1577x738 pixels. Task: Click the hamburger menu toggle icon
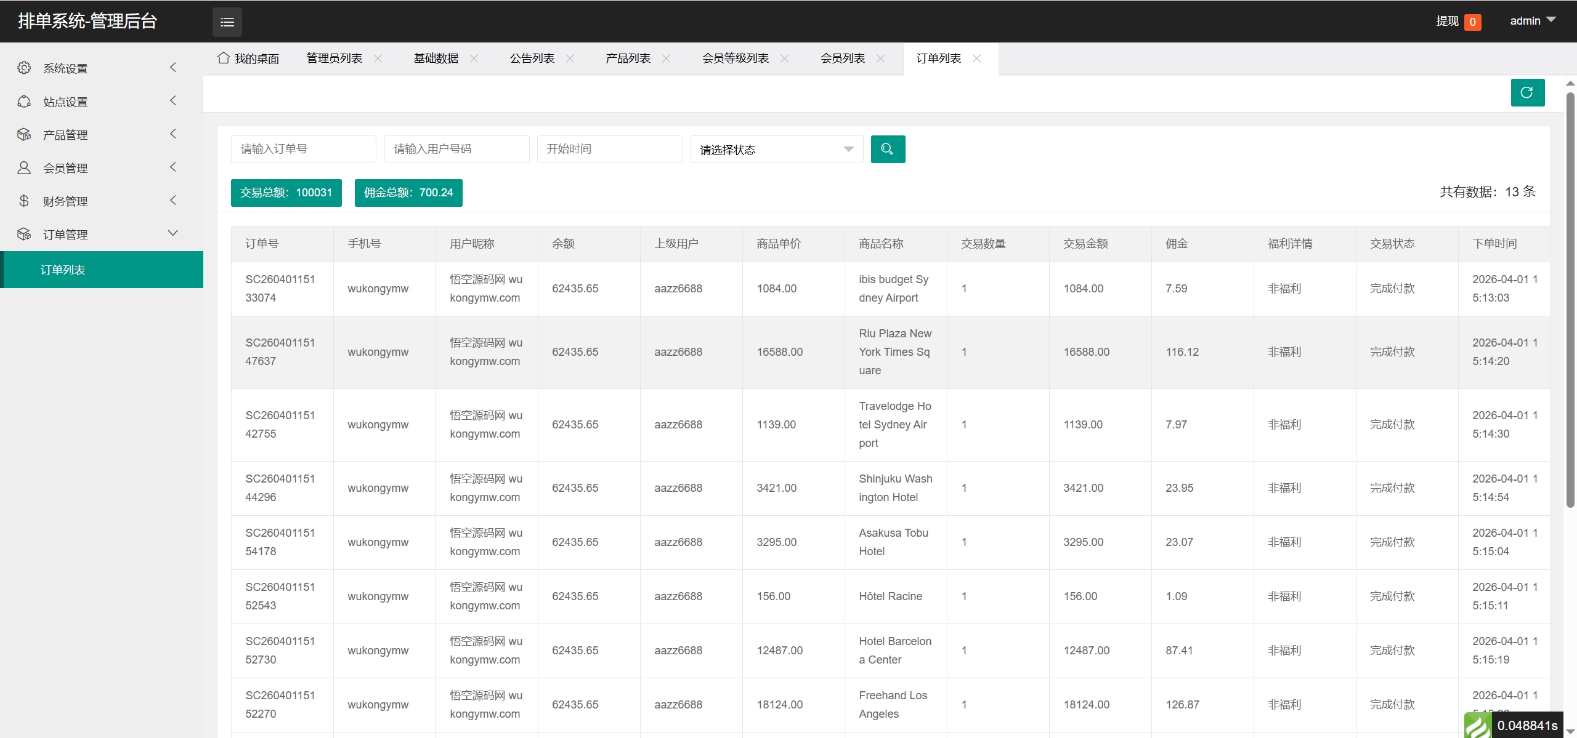227,22
